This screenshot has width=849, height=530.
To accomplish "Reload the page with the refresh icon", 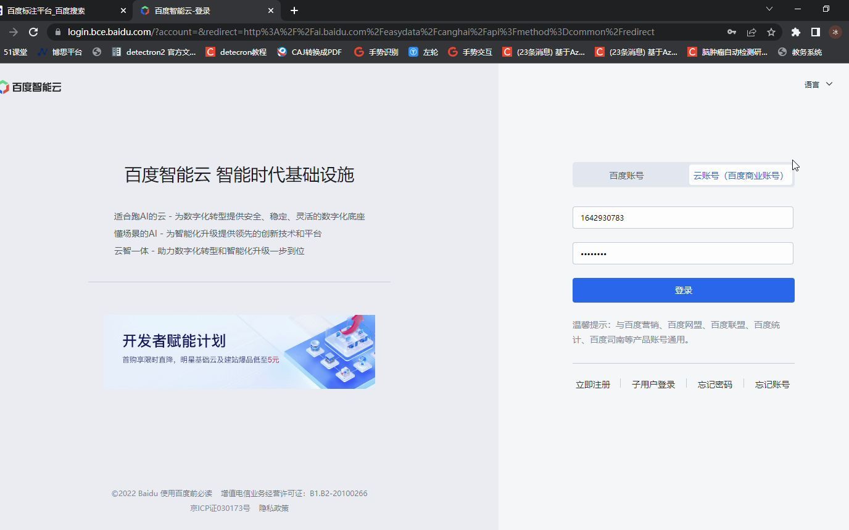I will point(33,32).
